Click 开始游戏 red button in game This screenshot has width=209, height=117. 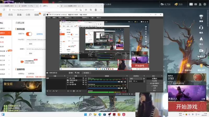(x=187, y=107)
